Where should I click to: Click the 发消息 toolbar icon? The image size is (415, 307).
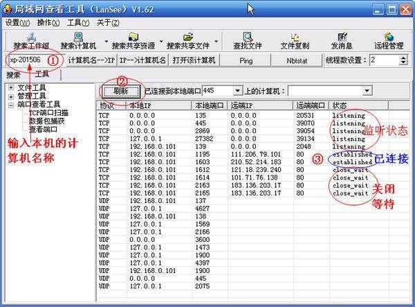342,41
